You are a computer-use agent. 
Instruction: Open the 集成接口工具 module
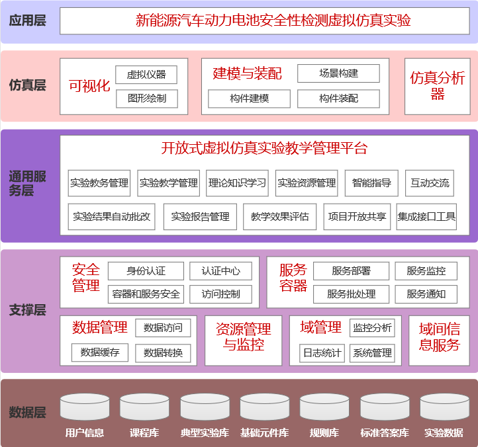point(426,217)
